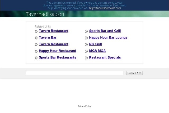The height and width of the screenshot is (113, 169).
Task: Click the chevron icon beside NG Grill
Action: pos(86,45)
